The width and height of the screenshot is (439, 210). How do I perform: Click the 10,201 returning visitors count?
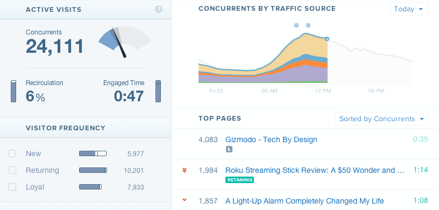(x=134, y=171)
